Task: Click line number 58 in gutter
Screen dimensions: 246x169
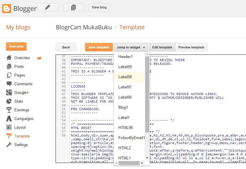Action: pyautogui.click(x=64, y=135)
